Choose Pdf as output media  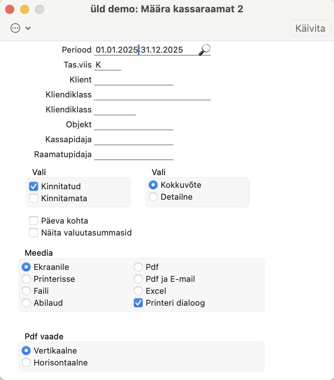pos(138,267)
